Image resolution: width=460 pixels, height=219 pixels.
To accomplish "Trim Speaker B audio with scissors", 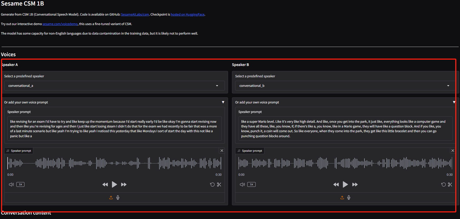I will [450, 184].
